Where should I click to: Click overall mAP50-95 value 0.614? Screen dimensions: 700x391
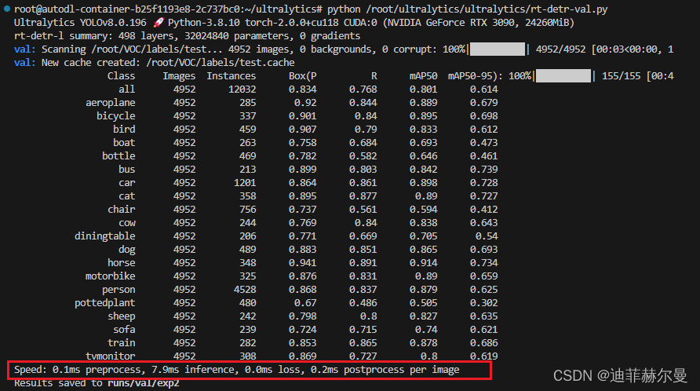tap(483, 90)
